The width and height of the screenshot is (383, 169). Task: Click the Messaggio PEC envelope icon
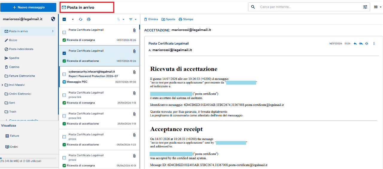point(64,82)
